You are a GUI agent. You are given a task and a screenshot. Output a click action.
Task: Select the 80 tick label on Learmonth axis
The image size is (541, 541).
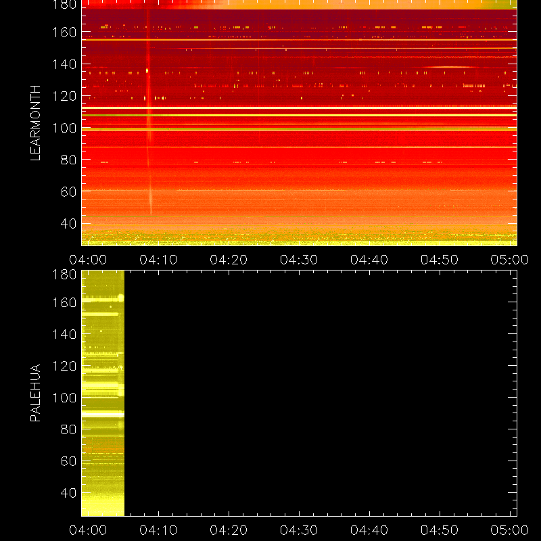pyautogui.click(x=68, y=160)
